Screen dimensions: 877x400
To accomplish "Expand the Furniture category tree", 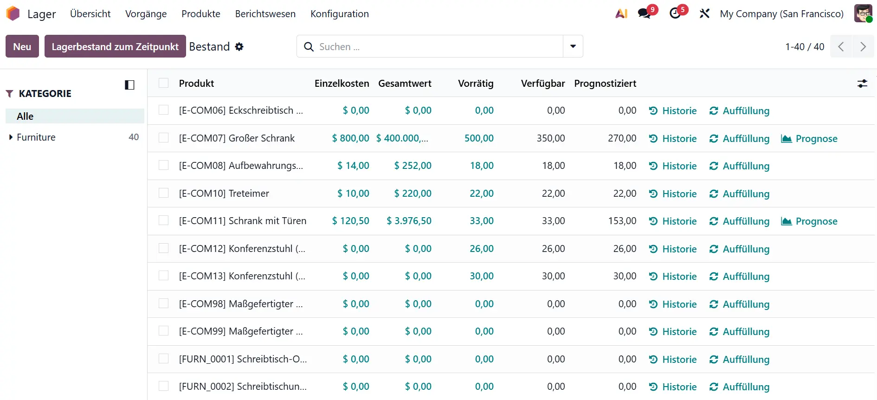I will [x=11, y=137].
